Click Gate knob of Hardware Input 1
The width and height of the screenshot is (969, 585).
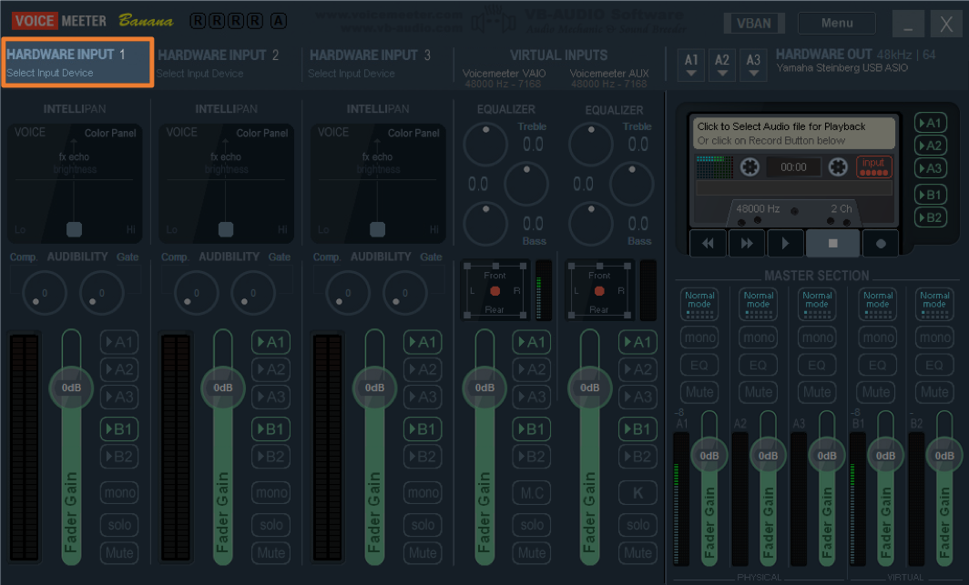101,293
